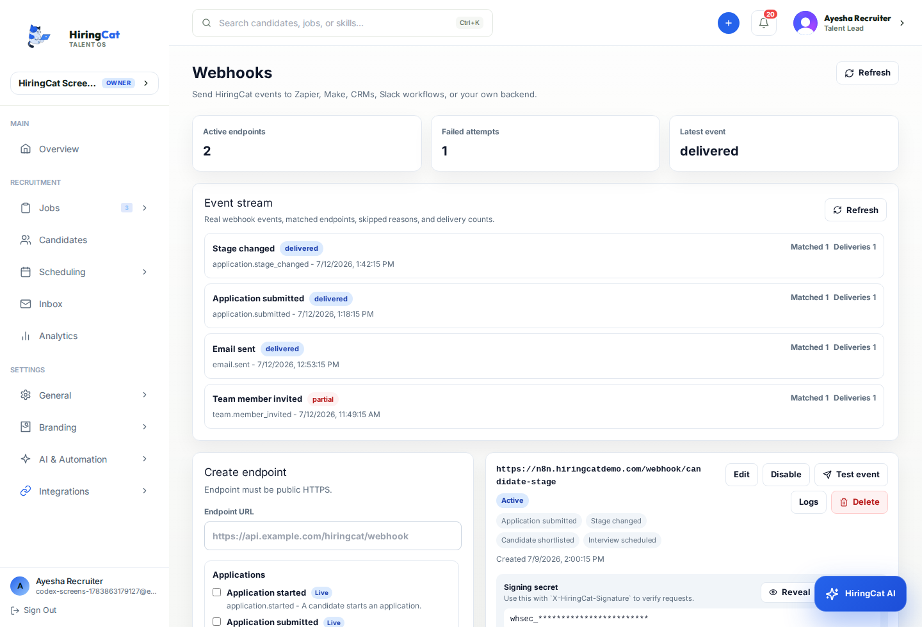This screenshot has height=627, width=922.
Task: Expand the Branding settings chevron
Action: pyautogui.click(x=145, y=427)
